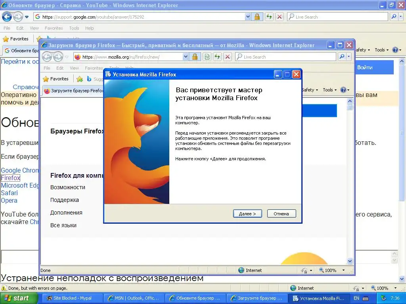
Task: Click Suggested Sites icon in the Mozilla window
Action: 89,79
